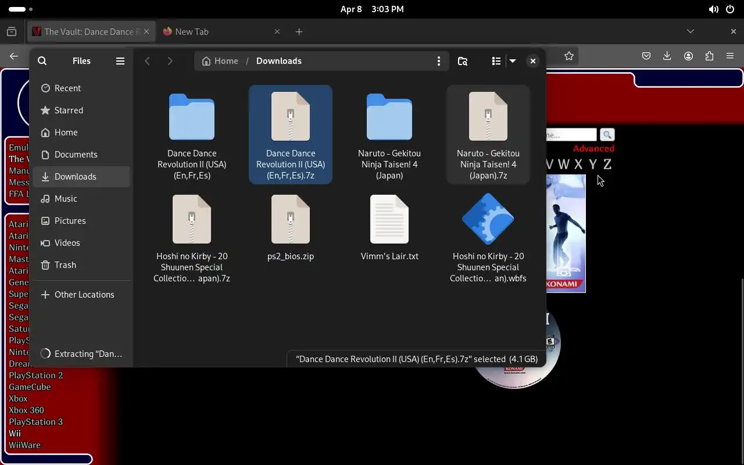Viewport: 744px width, 465px height.
Task: Open letter X in the alphabet list
Action: click(578, 164)
